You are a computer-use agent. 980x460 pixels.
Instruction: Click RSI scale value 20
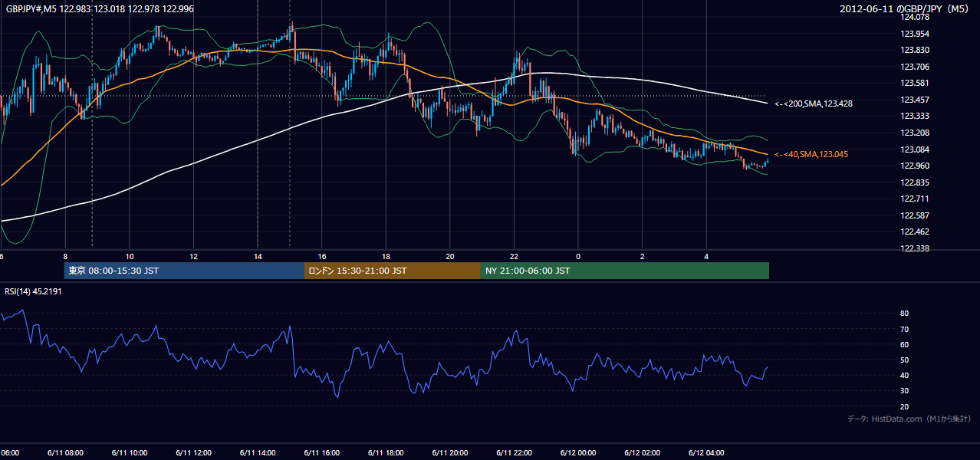click(x=905, y=406)
